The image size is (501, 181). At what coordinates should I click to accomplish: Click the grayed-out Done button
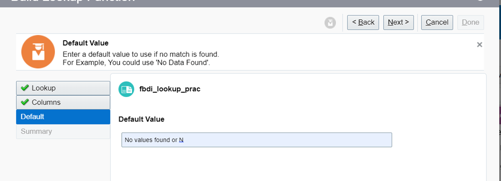pos(471,22)
